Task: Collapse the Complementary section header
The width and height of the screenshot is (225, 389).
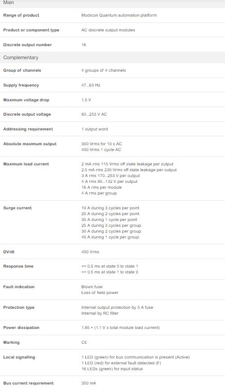Action: click(112, 57)
